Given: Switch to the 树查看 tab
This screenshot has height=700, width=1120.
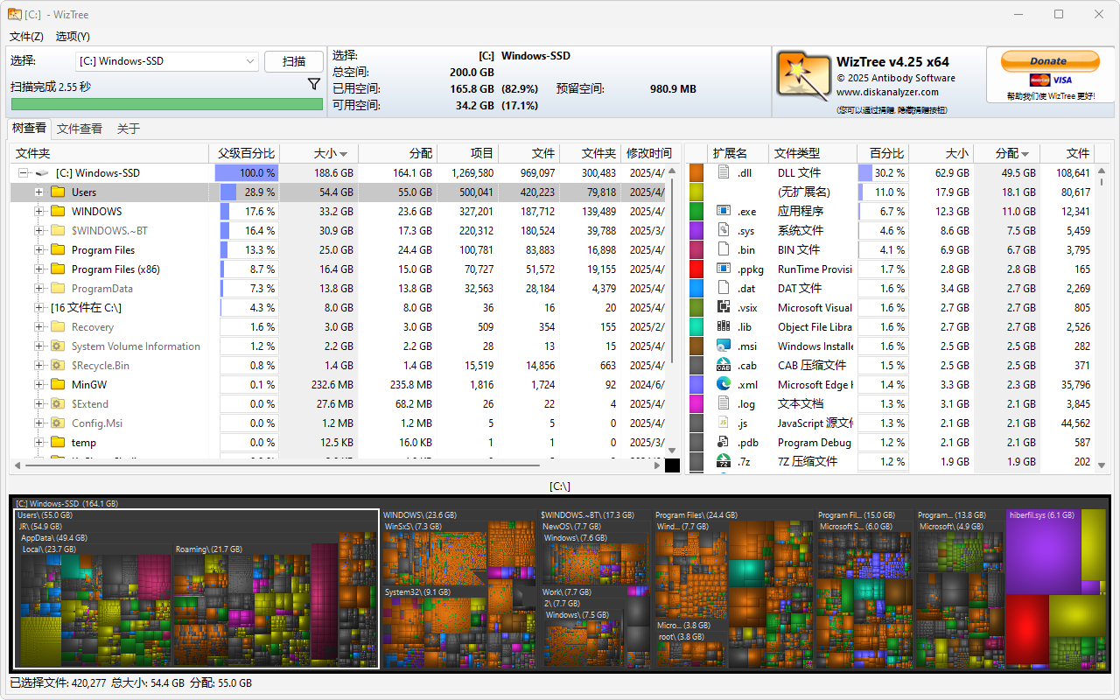Looking at the screenshot, I should click(x=29, y=128).
